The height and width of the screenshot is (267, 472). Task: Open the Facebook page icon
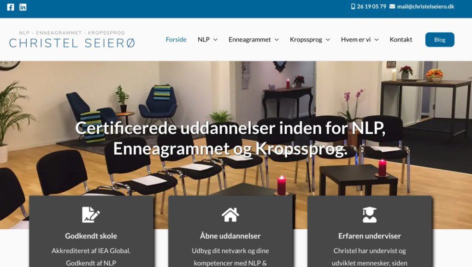coord(11,7)
